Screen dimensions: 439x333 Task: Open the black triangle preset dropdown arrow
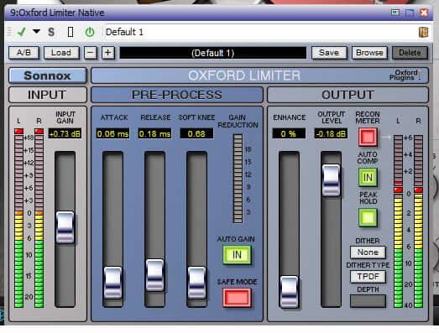(36, 31)
